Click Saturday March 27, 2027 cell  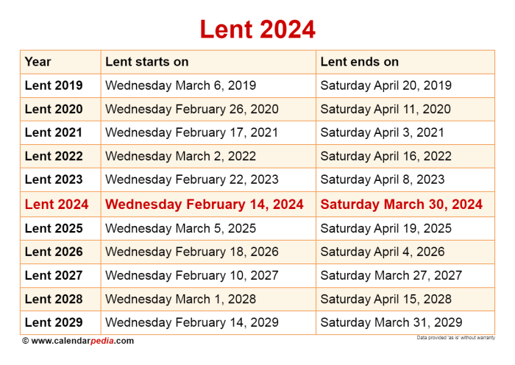click(391, 275)
